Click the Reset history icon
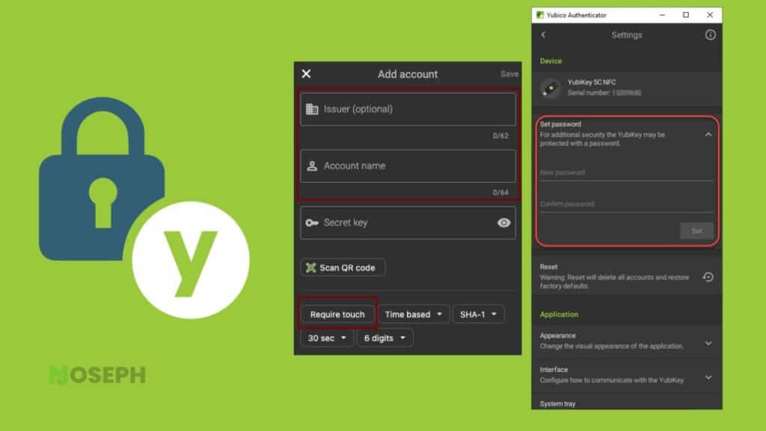Image resolution: width=766 pixels, height=431 pixels. [x=708, y=277]
